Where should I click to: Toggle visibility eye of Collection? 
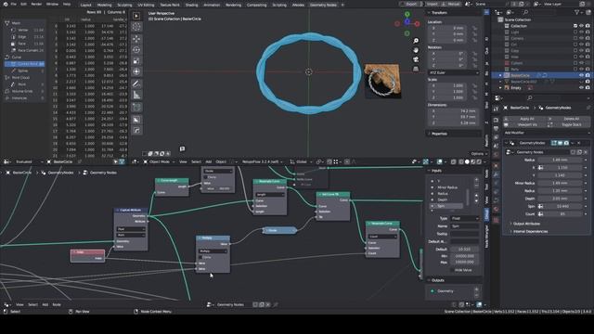coord(582,26)
